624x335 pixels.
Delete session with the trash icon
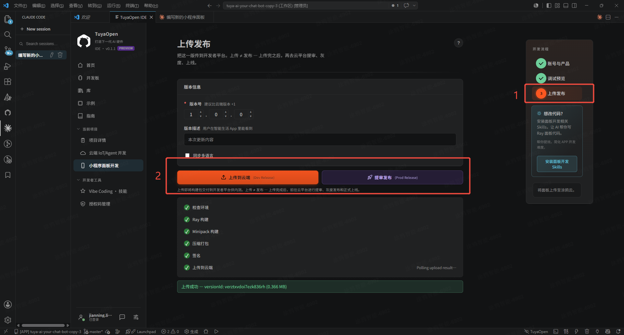60,55
